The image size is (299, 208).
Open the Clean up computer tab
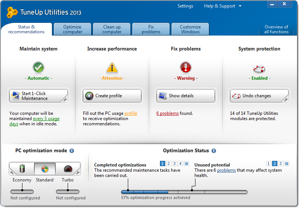pos(112,29)
